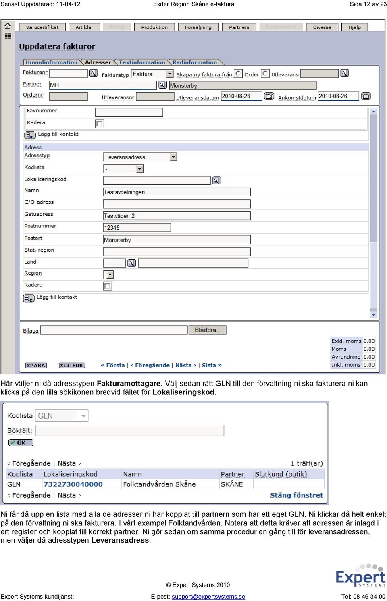The width and height of the screenshot is (387, 601).
Task: Click Slutkund (butik) column header
Action: pyautogui.click(x=281, y=474)
